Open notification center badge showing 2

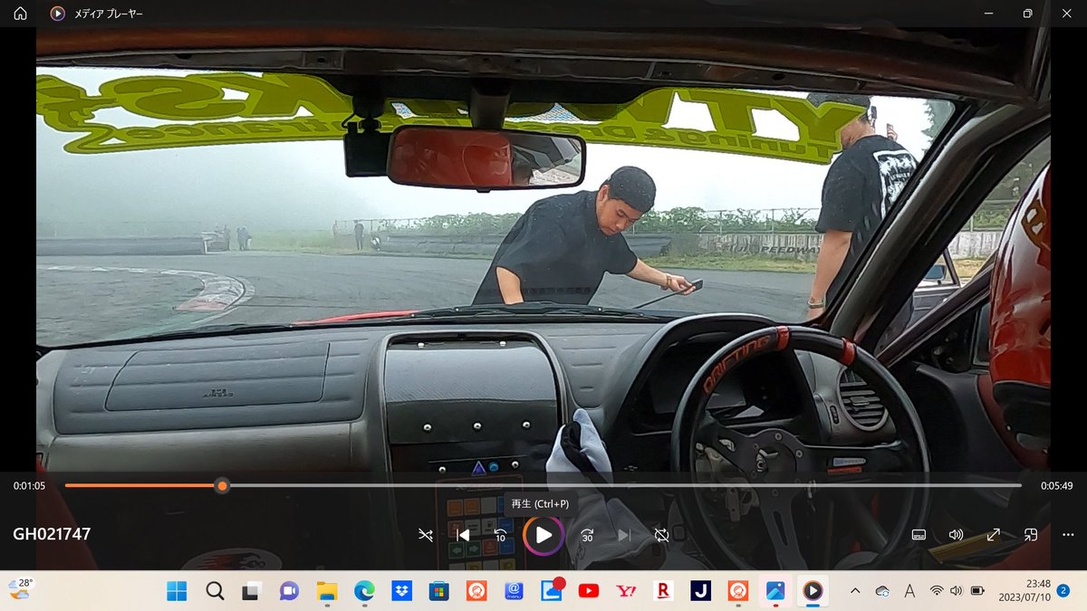1063,591
